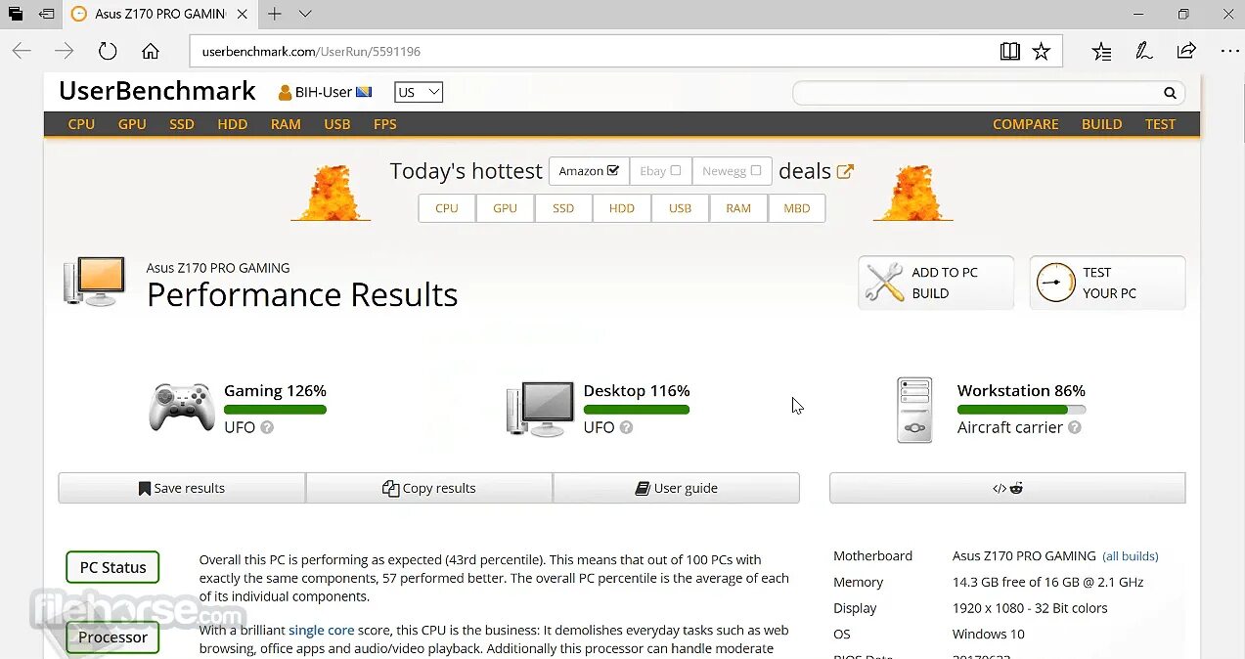Click Desktop UFO help question mark
1245x659 pixels.
626,427
